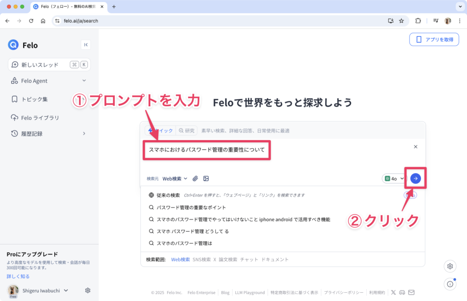Viewport: 467px width, 301px height.
Task: Install app via the address bar icon
Action: pos(391,21)
